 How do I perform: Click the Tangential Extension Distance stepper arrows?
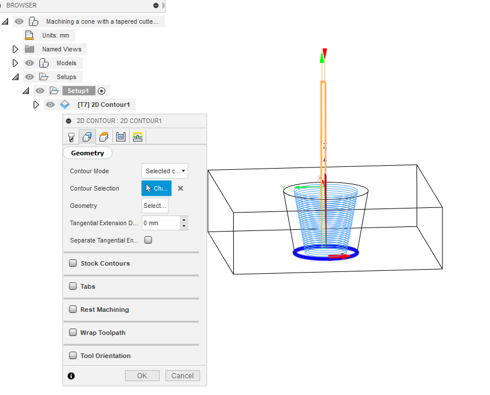coord(183,223)
